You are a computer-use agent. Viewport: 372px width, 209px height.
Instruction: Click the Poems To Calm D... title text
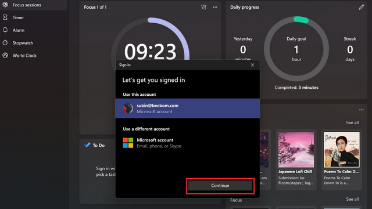[341, 171]
